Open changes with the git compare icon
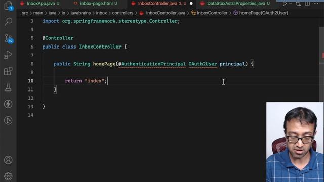Image resolution: width=324 pixels, height=182 pixels. tap(298, 4)
